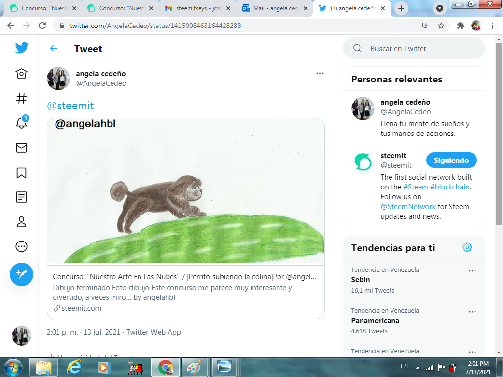
Task: Open the #Steem hashtag link
Action: click(x=416, y=187)
